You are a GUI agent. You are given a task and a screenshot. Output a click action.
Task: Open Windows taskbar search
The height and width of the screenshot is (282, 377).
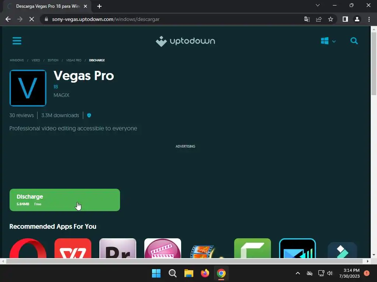(173, 273)
